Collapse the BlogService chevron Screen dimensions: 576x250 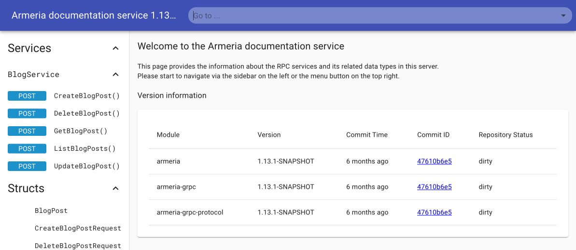pos(115,75)
